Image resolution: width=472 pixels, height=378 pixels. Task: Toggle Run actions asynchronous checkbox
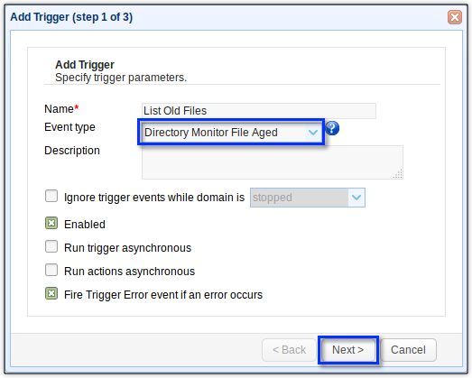(x=51, y=270)
